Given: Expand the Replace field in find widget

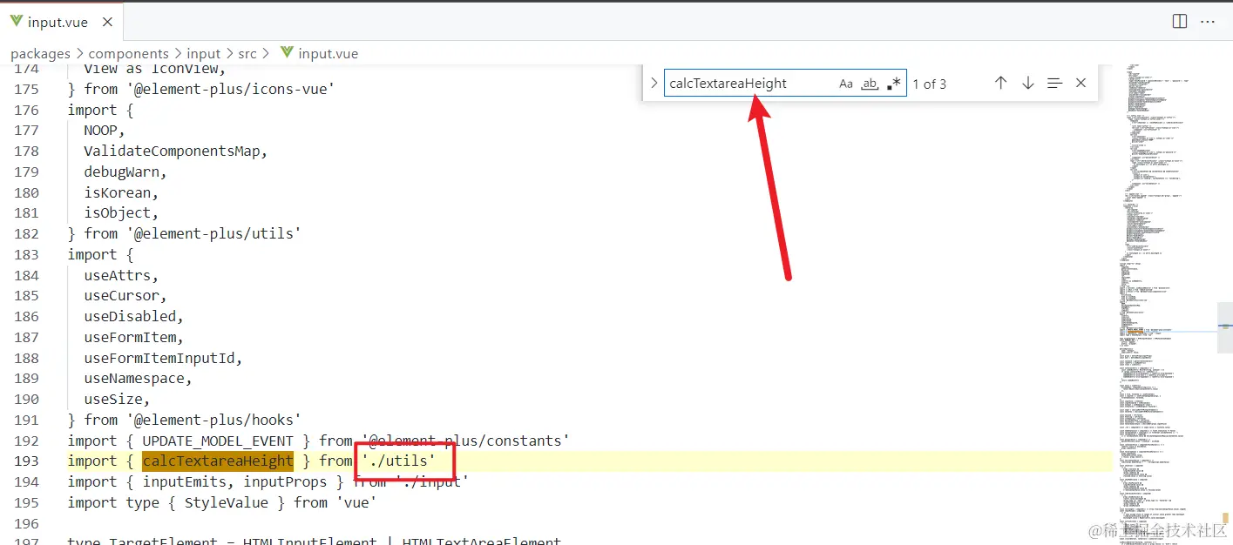Looking at the screenshot, I should pyautogui.click(x=654, y=84).
